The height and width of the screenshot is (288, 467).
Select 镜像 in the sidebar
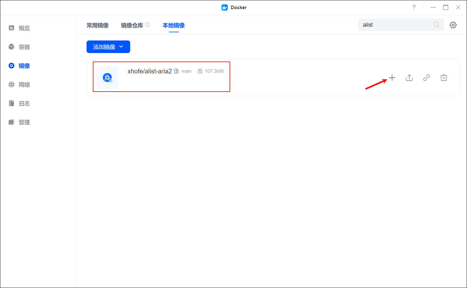[x=19, y=66]
